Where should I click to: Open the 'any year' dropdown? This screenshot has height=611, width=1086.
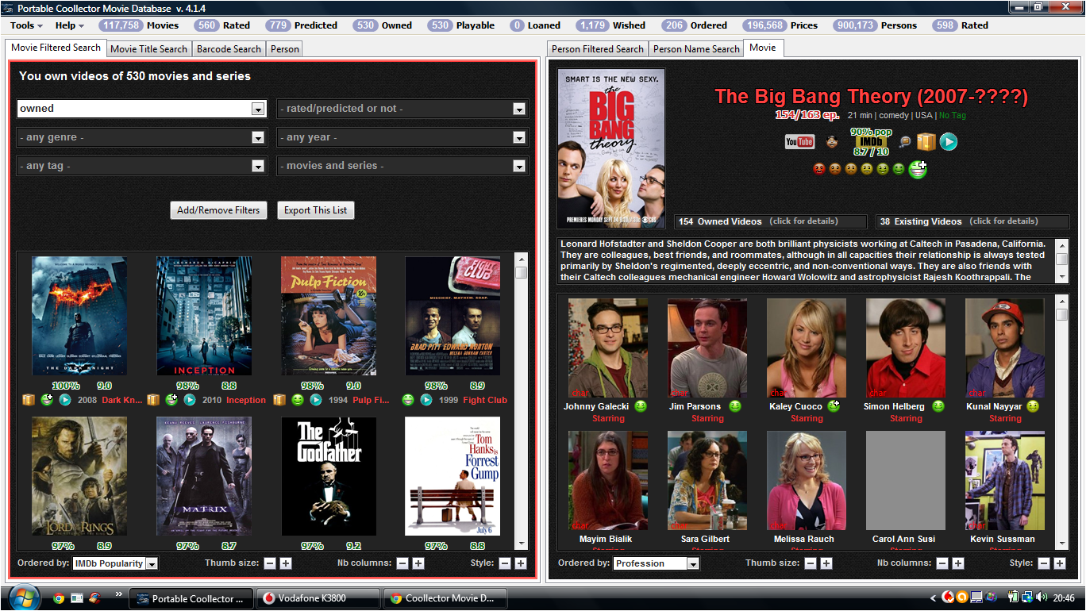519,137
